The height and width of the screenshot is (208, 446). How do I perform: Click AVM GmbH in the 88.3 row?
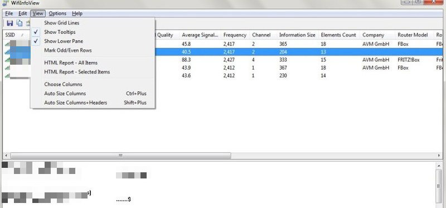coord(376,60)
